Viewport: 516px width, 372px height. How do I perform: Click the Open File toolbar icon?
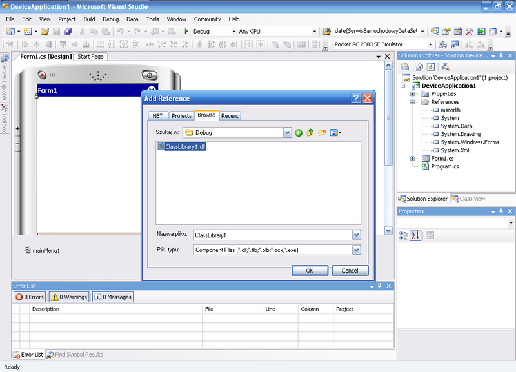pos(45,31)
